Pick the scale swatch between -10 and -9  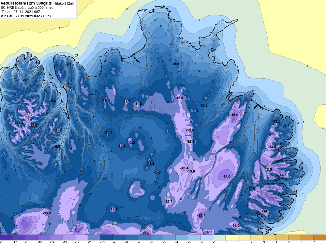pos(107,237)
